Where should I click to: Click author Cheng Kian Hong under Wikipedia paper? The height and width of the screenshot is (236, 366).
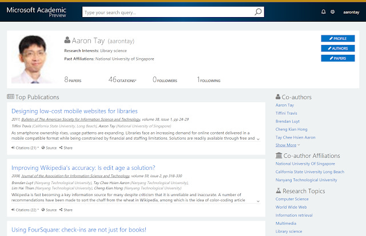click(108, 188)
